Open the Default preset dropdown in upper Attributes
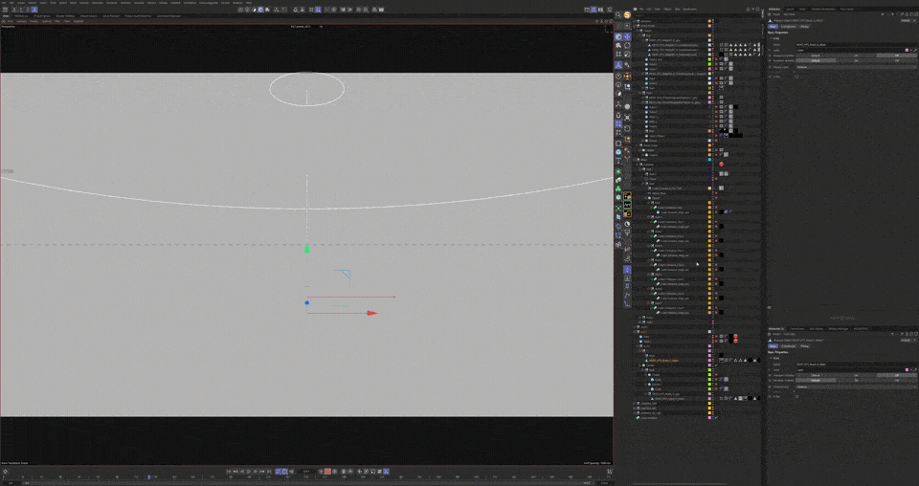Viewport: 919px width, 486px height. pos(908,20)
